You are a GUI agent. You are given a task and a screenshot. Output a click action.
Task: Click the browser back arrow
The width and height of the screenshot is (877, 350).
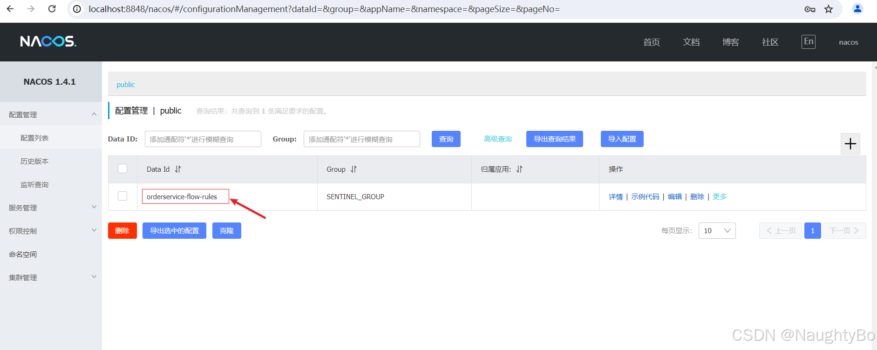(x=10, y=9)
